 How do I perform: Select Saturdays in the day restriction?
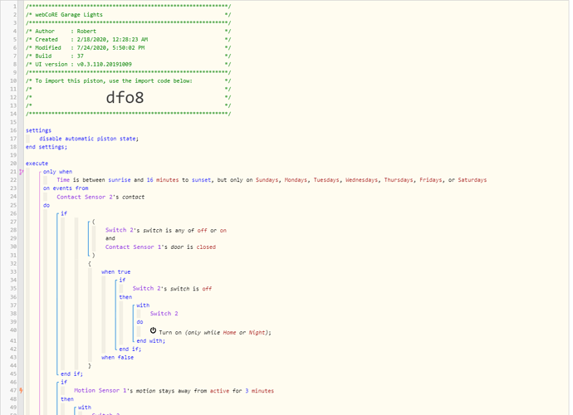point(473,180)
